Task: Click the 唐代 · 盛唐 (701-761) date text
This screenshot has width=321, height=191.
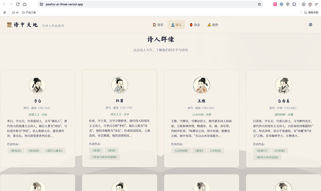Action: [201, 108]
